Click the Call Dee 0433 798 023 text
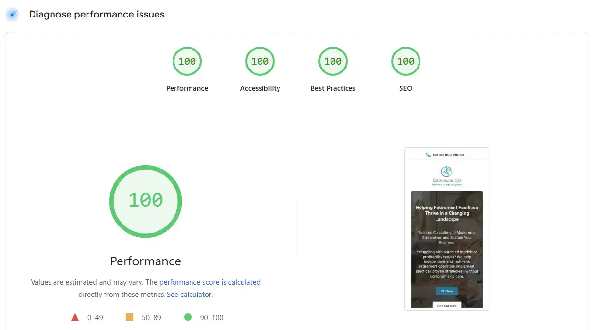The width and height of the screenshot is (593, 330). pos(450,155)
